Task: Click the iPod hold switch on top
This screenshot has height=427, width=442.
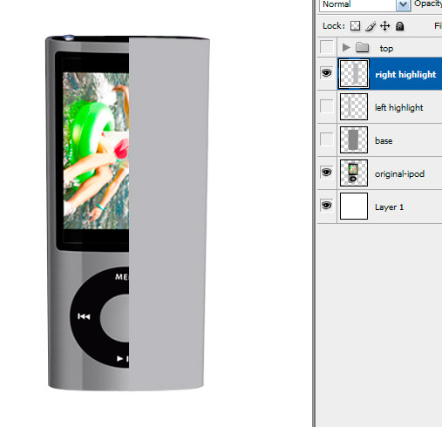Action: (69, 37)
